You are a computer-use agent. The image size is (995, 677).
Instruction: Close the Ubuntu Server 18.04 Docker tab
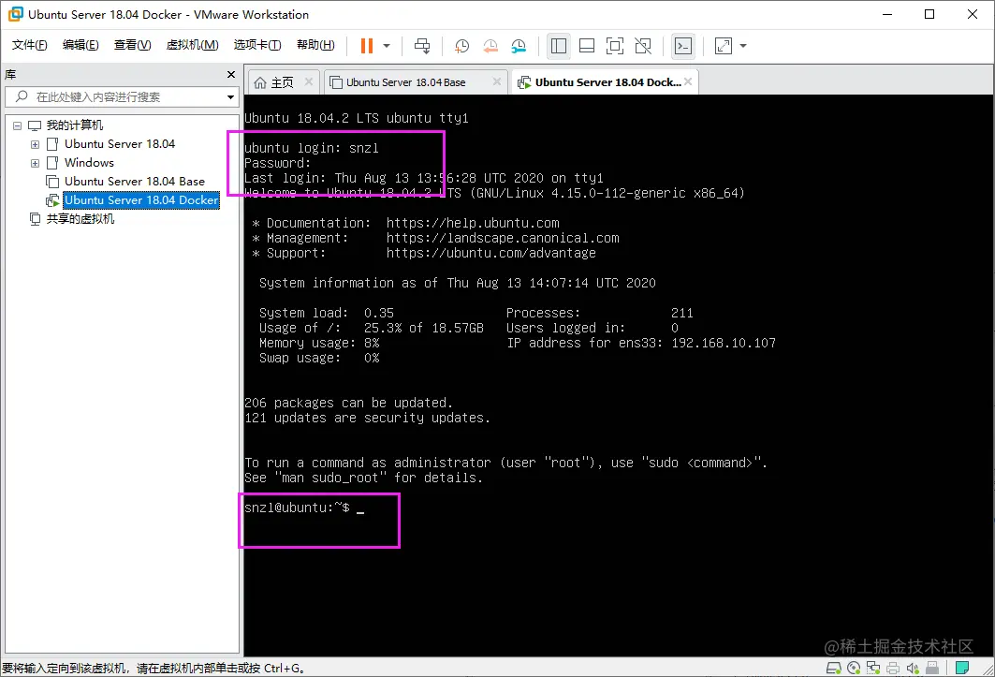click(x=688, y=81)
